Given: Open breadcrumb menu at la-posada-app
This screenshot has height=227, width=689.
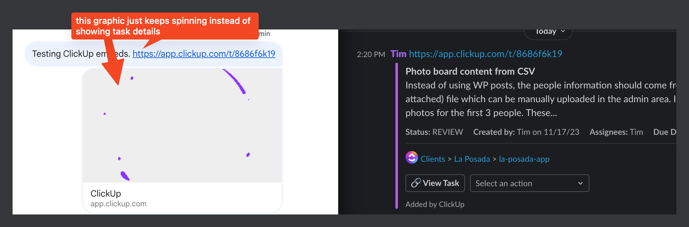Looking at the screenshot, I should (524, 159).
